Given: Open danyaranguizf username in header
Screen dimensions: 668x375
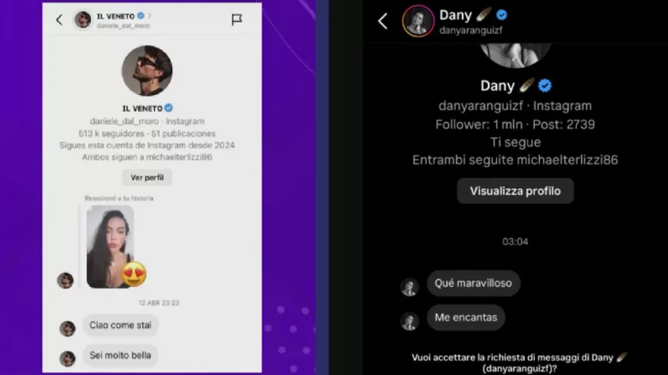Looking at the screenshot, I should coord(471,30).
